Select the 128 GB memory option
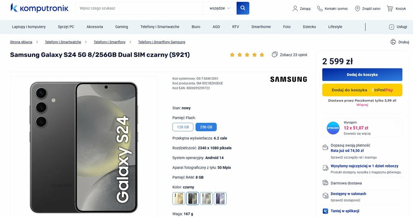413x217 pixels. (183, 127)
